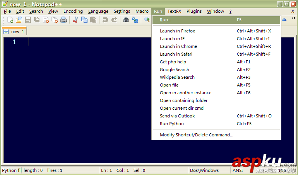Select Launch in Firefox
The height and width of the screenshot is (175, 298).
(x=216, y=31)
